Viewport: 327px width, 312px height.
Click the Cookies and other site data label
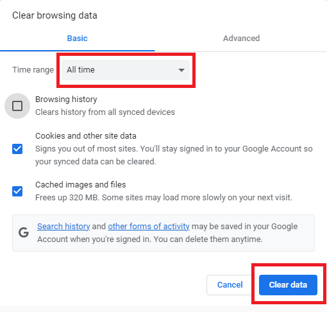pyautogui.click(x=86, y=136)
